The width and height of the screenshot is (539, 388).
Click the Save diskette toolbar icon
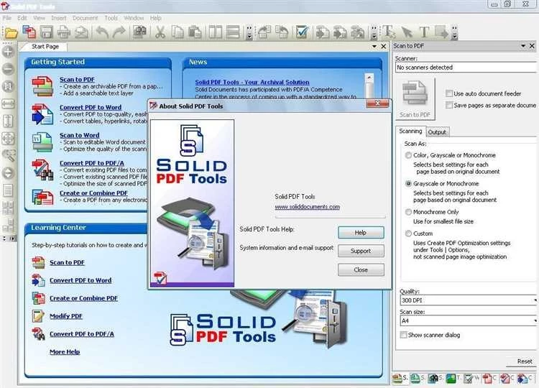coord(47,32)
